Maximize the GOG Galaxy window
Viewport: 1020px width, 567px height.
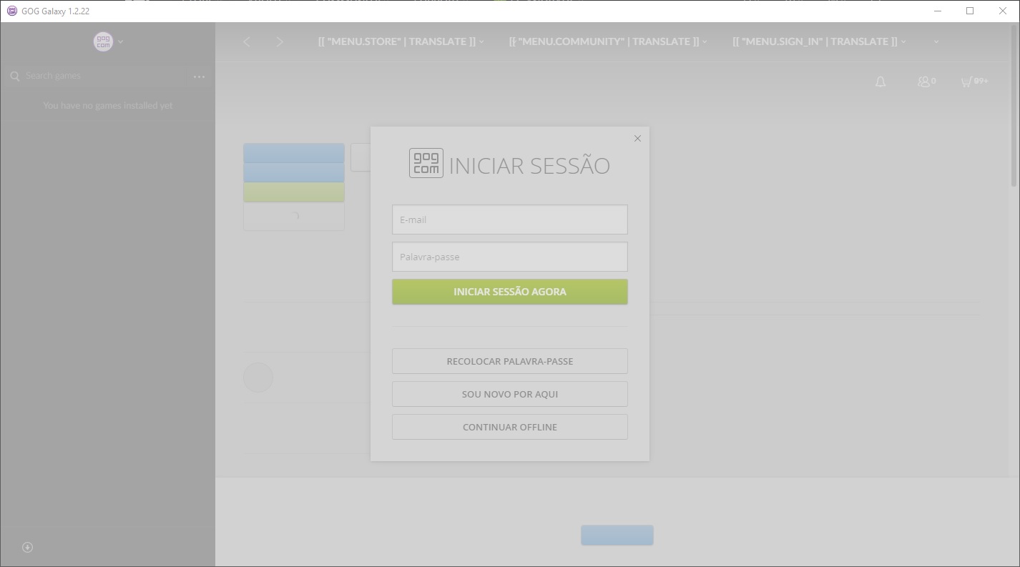tap(970, 11)
